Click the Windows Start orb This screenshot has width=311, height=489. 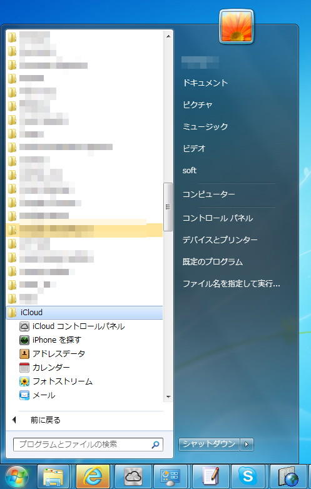click(16, 477)
